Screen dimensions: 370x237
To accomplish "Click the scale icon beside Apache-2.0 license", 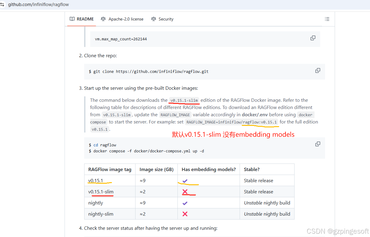I will tap(103, 19).
